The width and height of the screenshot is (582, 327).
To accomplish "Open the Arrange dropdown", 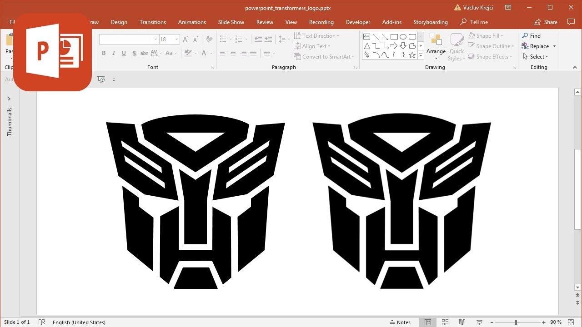I will (x=436, y=47).
